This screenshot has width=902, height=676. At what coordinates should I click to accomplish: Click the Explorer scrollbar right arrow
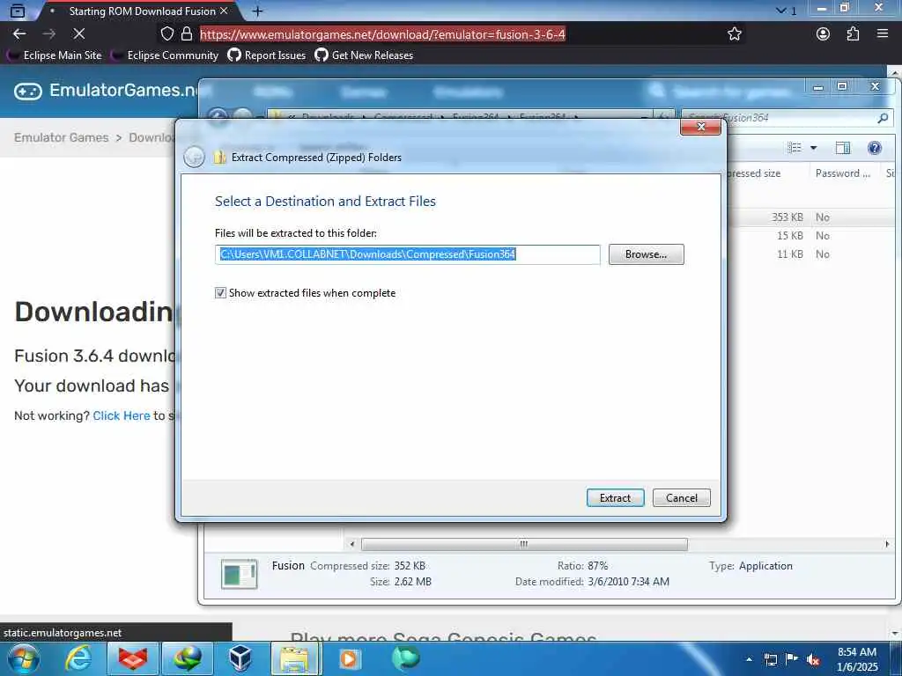887,544
